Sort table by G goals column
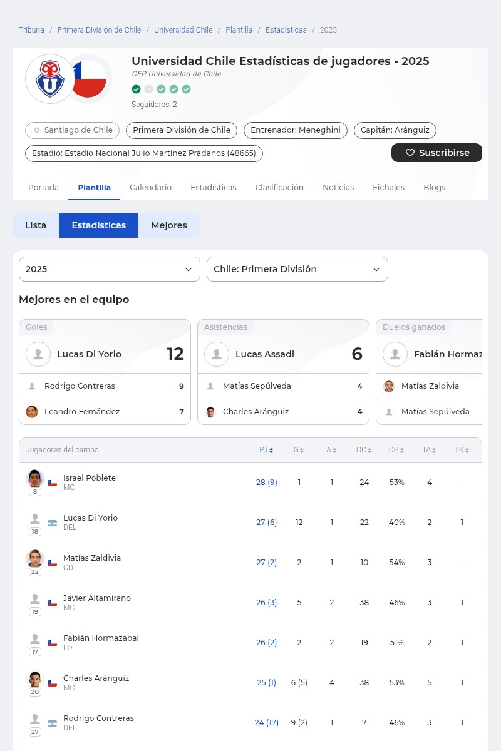This screenshot has height=751, width=501. pos(299,450)
